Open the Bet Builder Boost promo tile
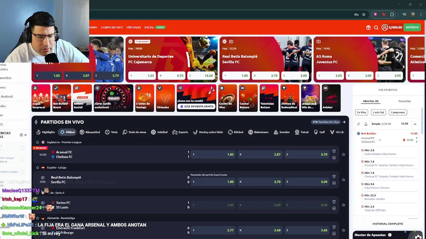 pyautogui.click(x=62, y=98)
